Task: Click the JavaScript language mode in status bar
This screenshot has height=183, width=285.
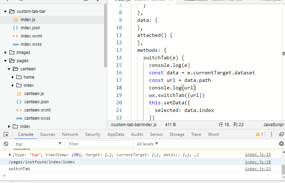Action: pyautogui.click(x=273, y=125)
